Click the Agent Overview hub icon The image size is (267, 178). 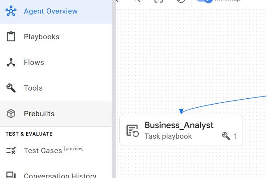pos(11,11)
